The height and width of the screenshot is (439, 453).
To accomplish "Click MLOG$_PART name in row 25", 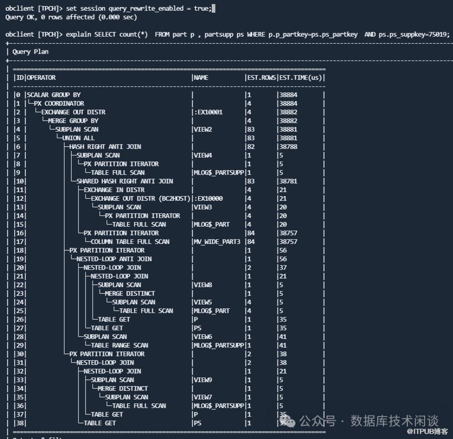I will 211,311.
